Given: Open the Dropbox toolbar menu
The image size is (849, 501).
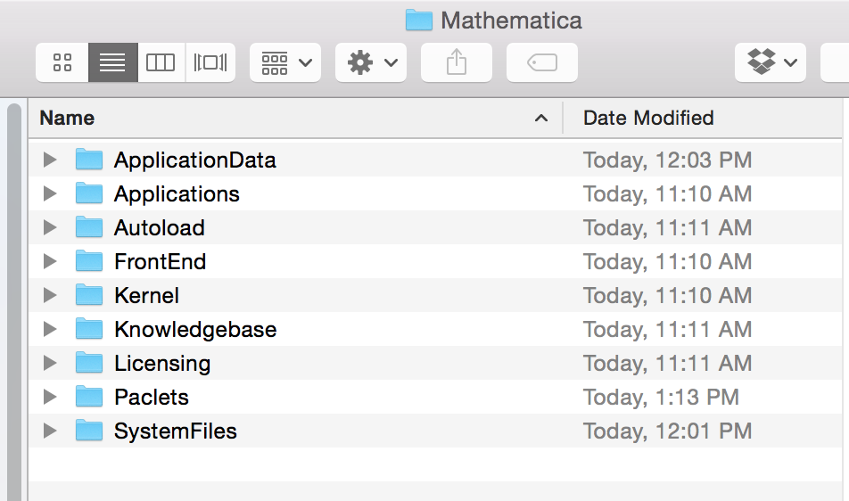Looking at the screenshot, I should click(x=771, y=62).
